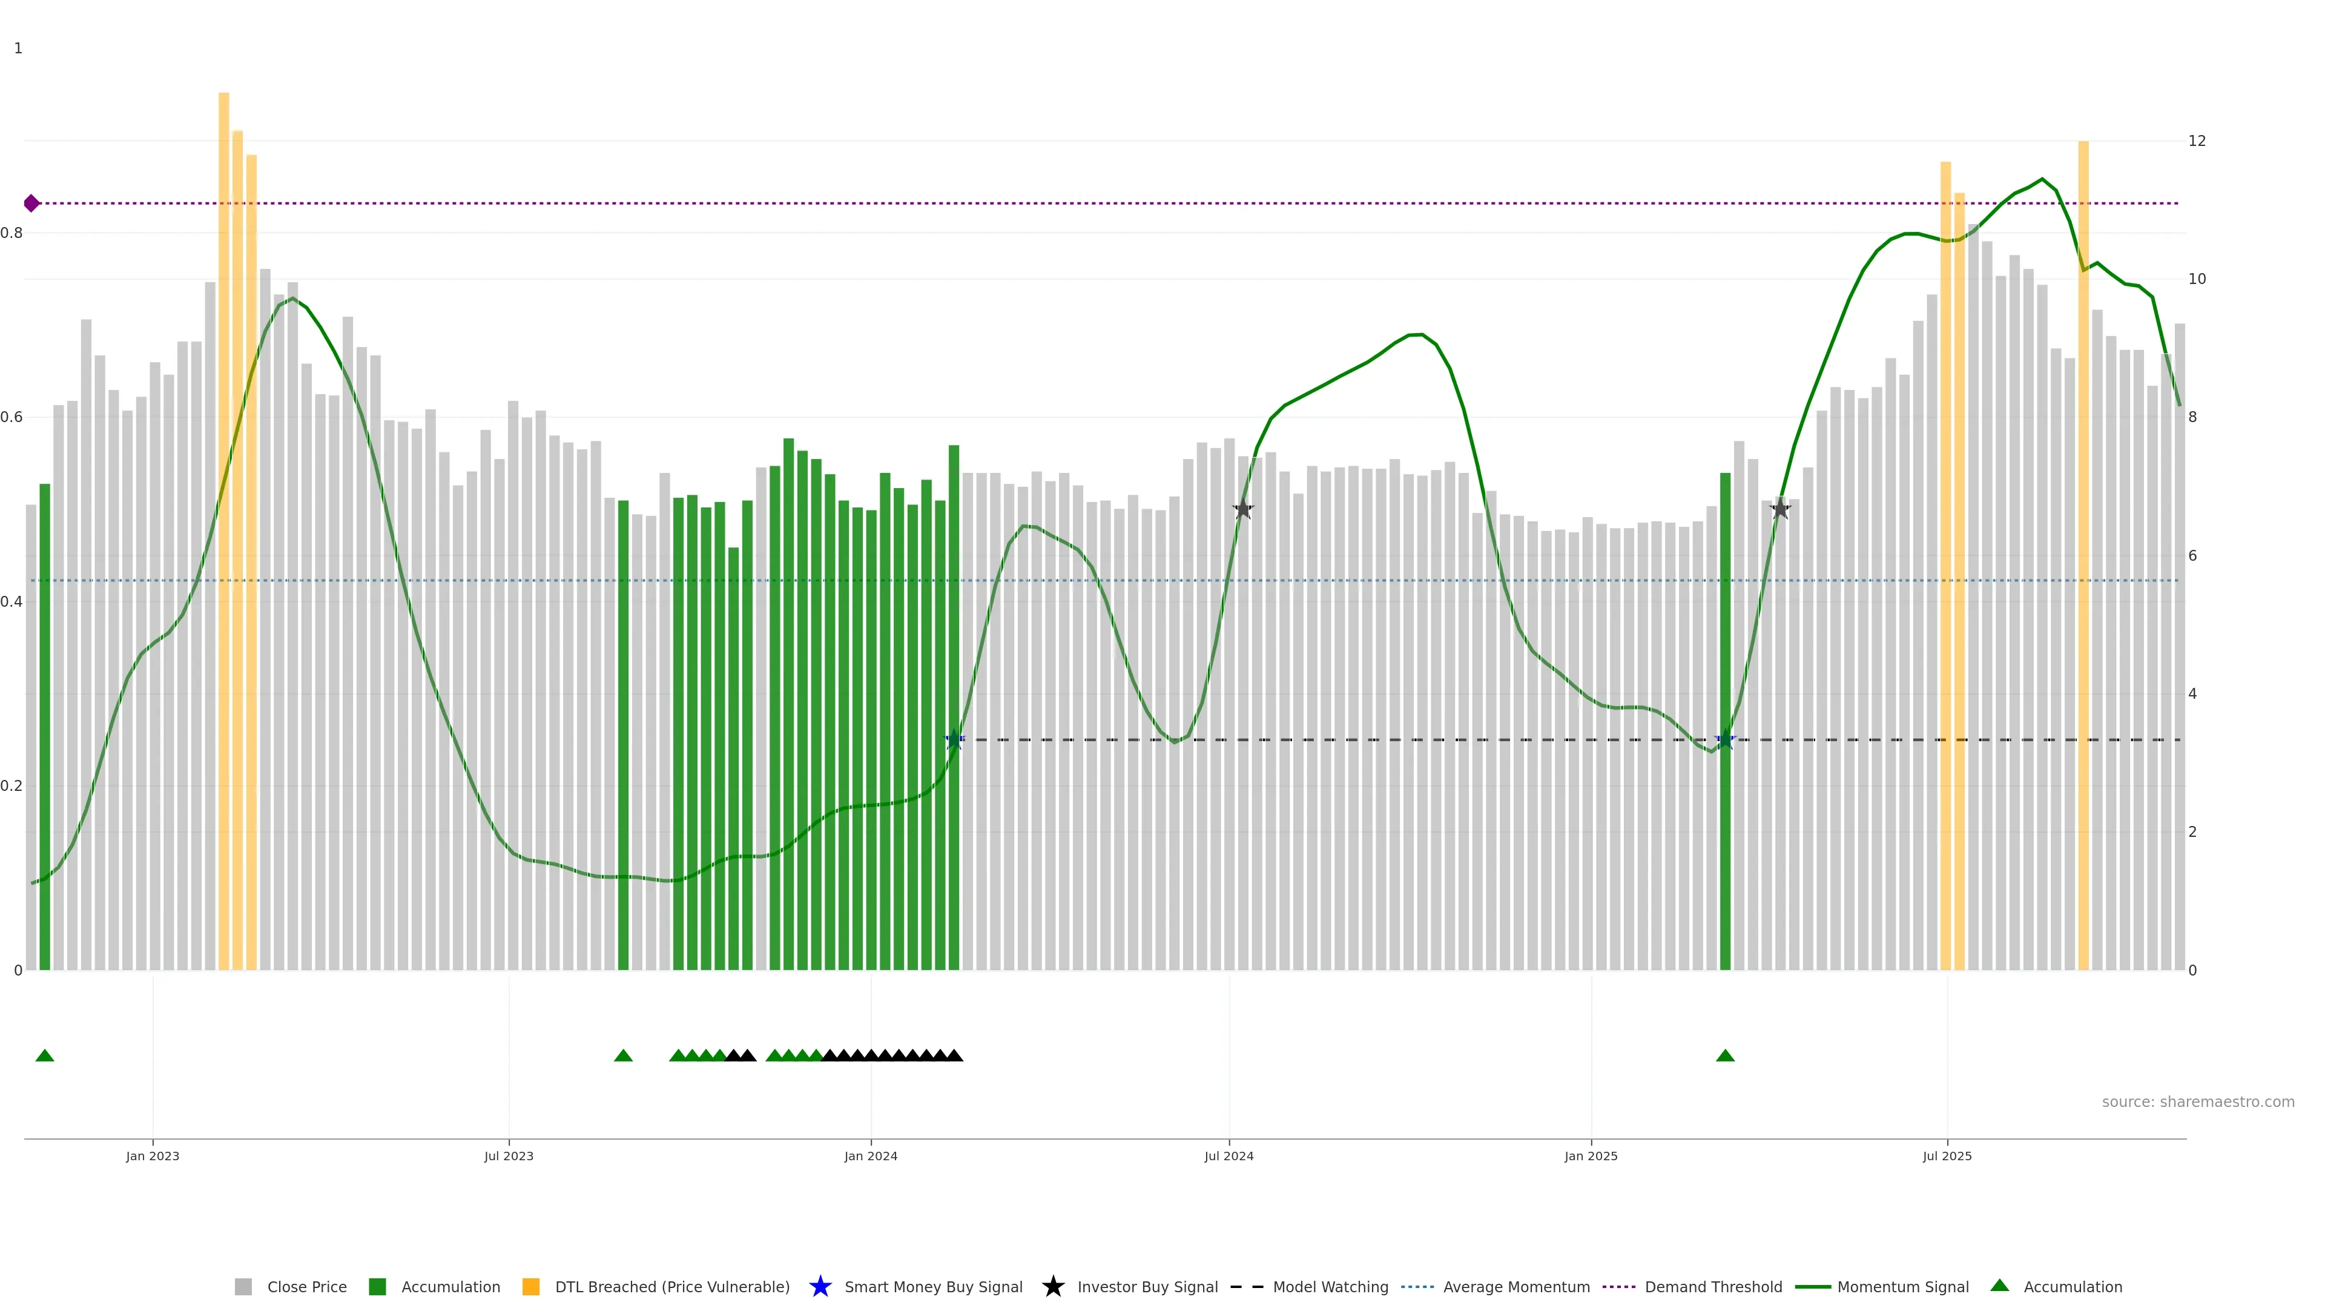
Task: Click the Investor Buy star near Jul 2024
Action: pyautogui.click(x=1243, y=509)
